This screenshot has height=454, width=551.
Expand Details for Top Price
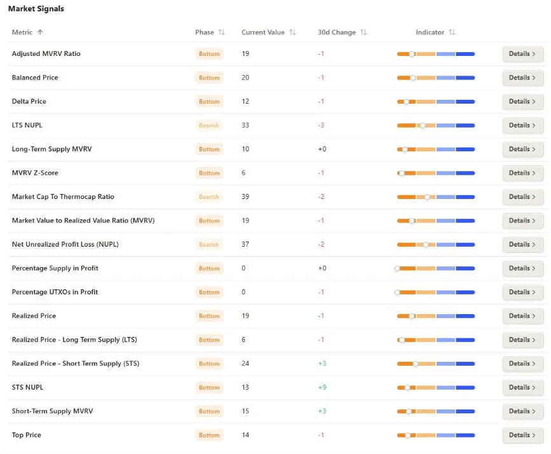click(x=523, y=436)
